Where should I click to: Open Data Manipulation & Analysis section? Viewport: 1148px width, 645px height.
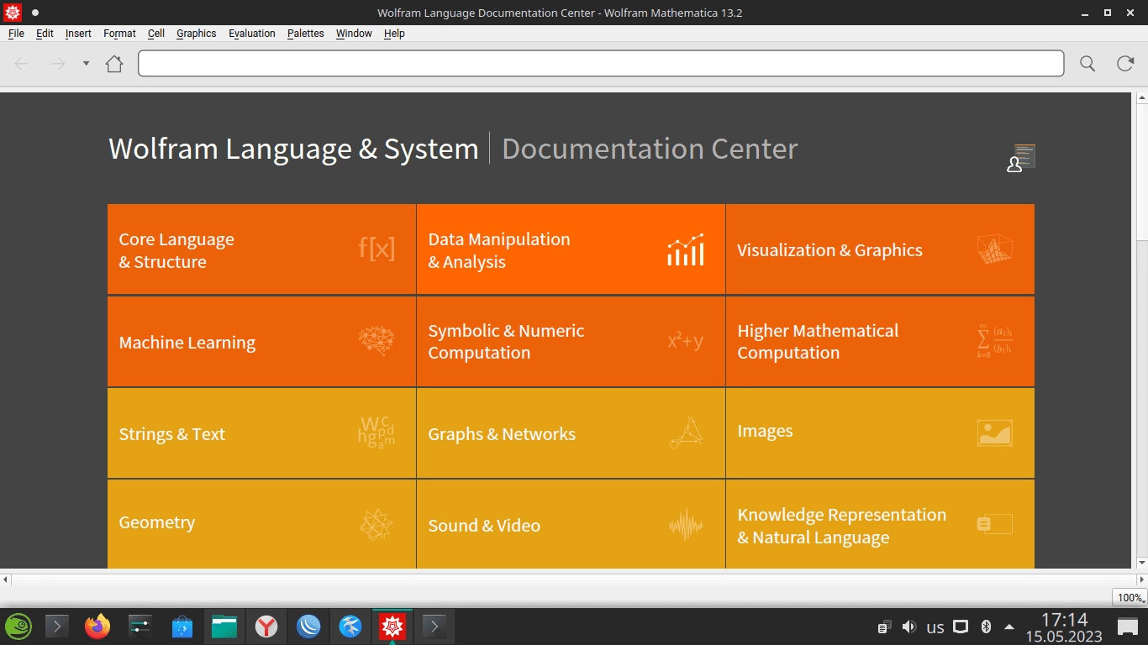click(x=571, y=249)
